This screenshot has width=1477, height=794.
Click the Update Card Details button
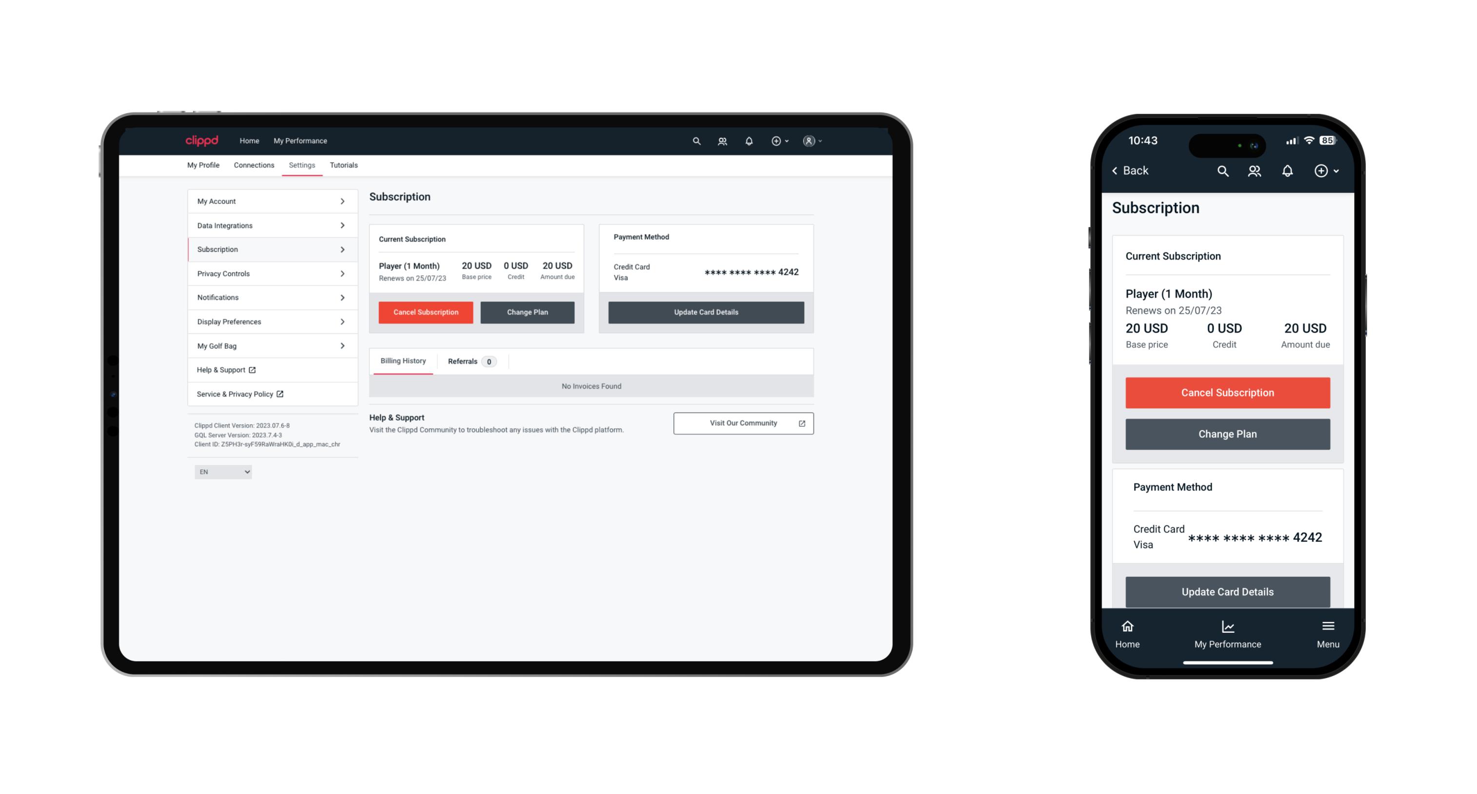tap(706, 312)
